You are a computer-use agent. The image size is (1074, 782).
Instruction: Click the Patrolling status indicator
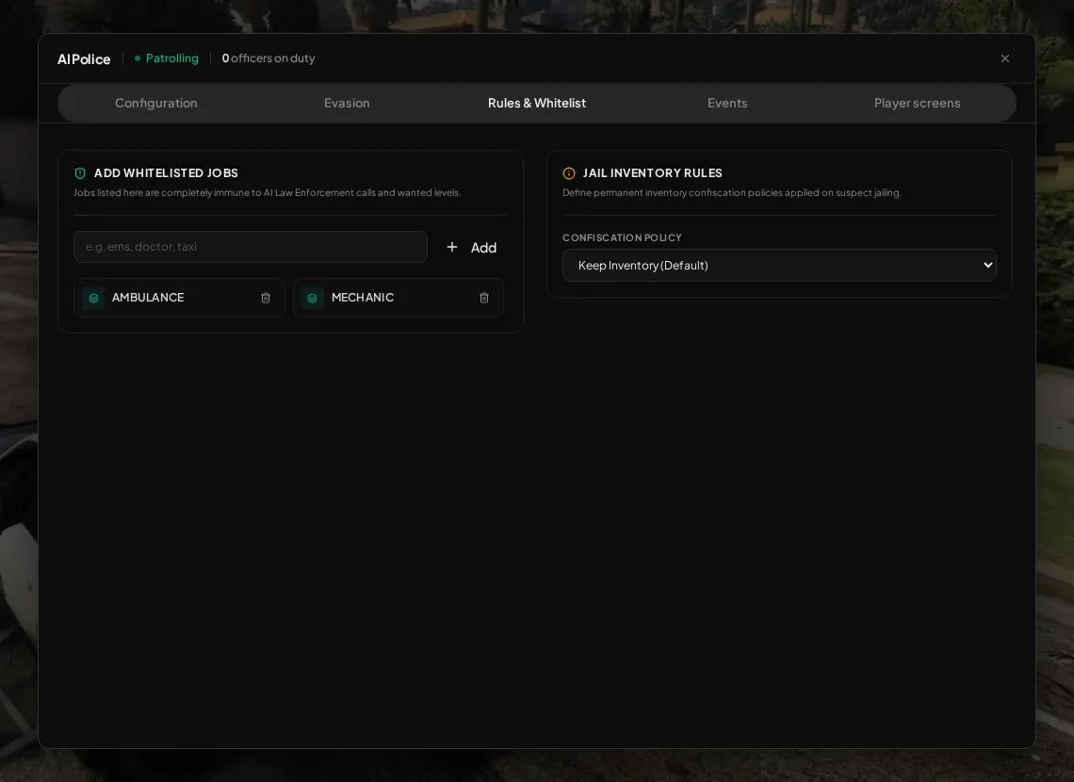pyautogui.click(x=167, y=59)
